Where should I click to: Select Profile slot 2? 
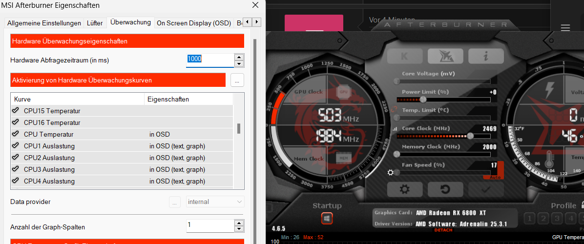coord(543,218)
